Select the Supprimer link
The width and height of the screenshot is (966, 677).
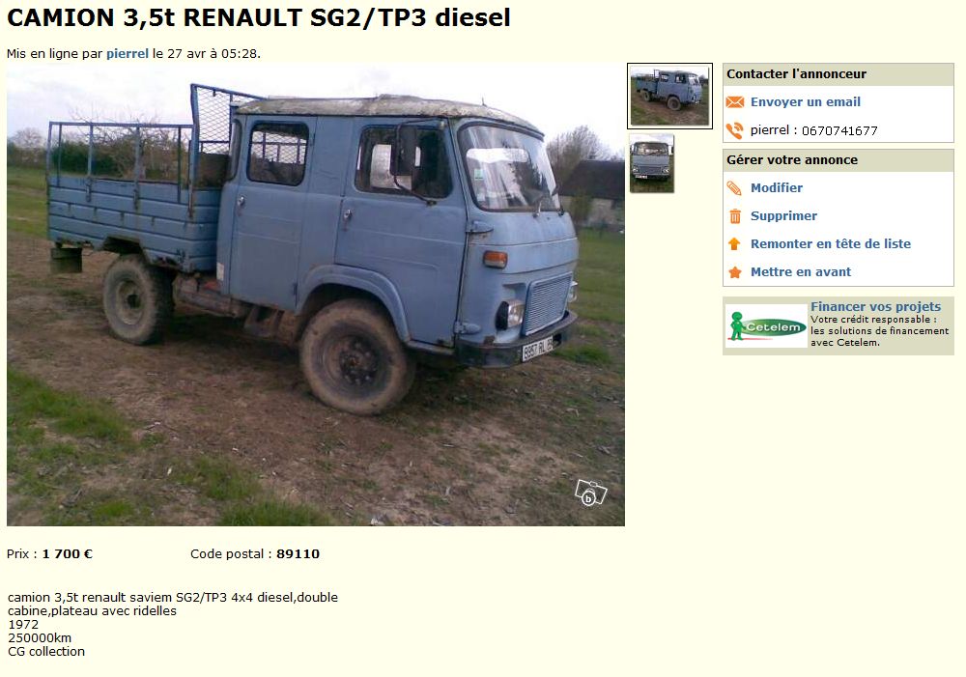pyautogui.click(x=783, y=216)
